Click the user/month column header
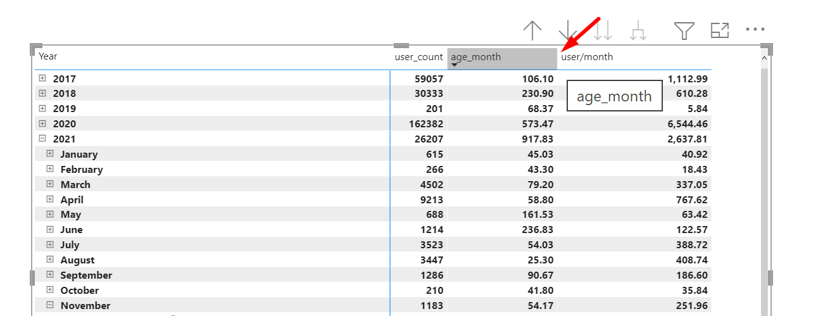The image size is (830, 316). (x=587, y=57)
